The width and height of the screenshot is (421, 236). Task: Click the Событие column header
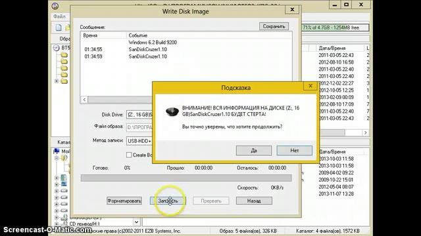point(137,35)
